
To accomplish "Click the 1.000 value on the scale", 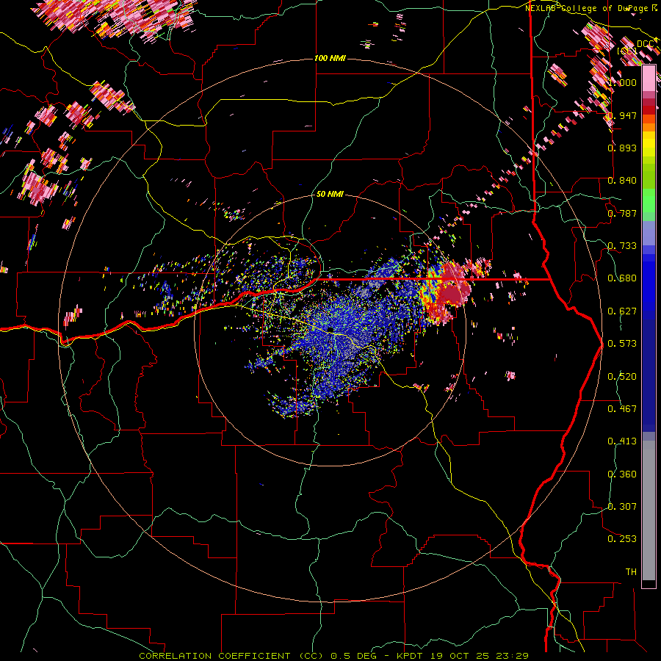I will tap(622, 82).
